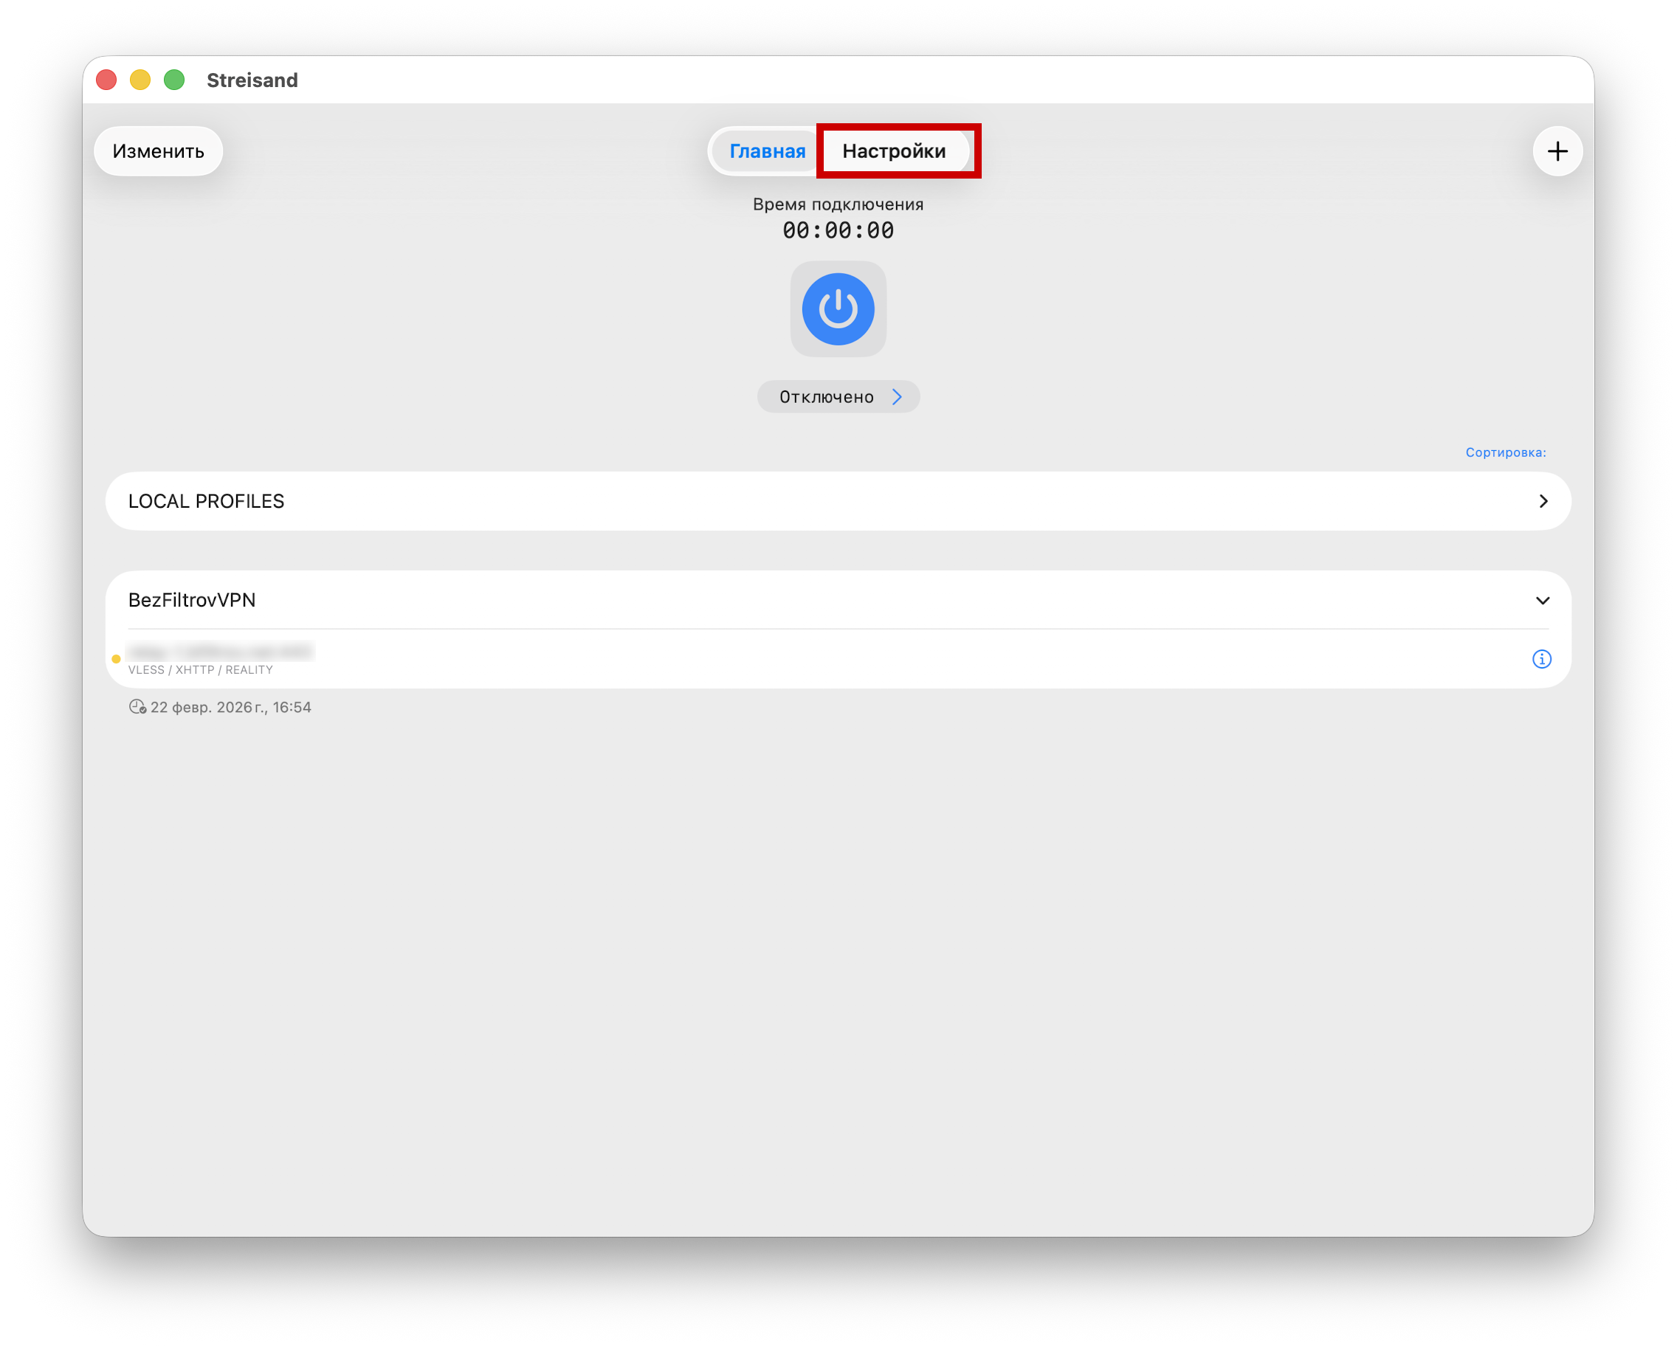The width and height of the screenshot is (1677, 1346).
Task: Switch to the Настройки tab
Action: click(x=895, y=151)
